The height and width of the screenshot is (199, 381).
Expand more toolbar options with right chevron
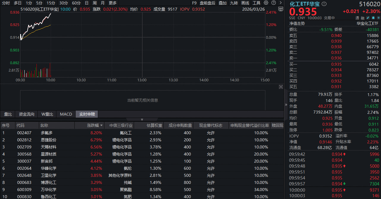click(x=280, y=3)
